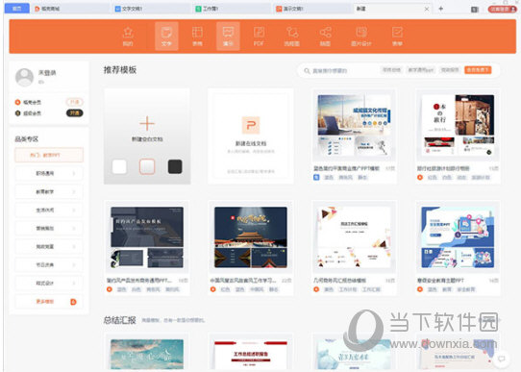The image size is (521, 372).
Task: Select the 表格 spreadsheet icon in orange bar
Action: 197,37
